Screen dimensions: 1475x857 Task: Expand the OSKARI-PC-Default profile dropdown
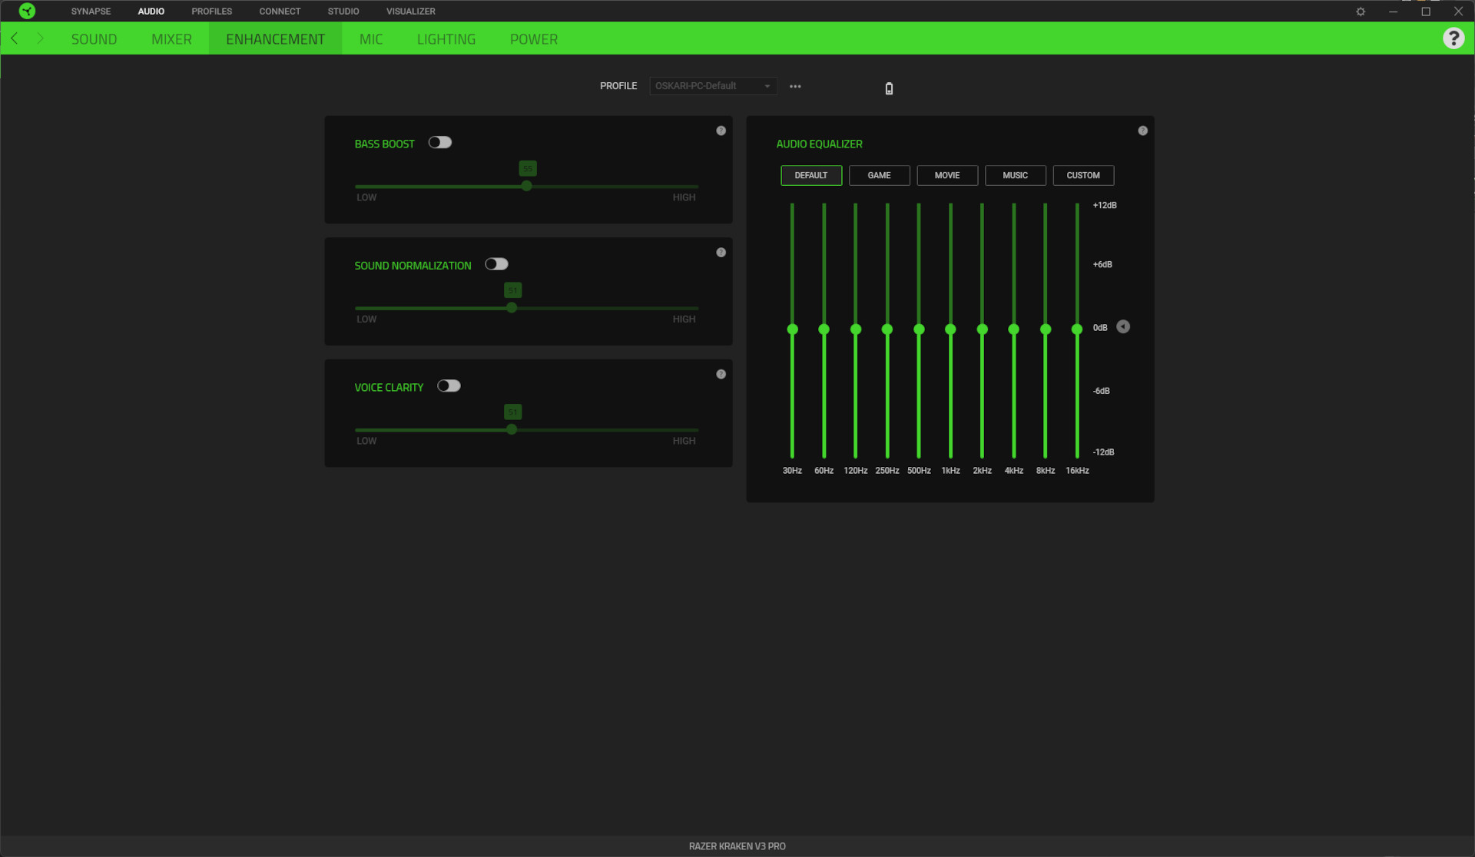pos(712,86)
